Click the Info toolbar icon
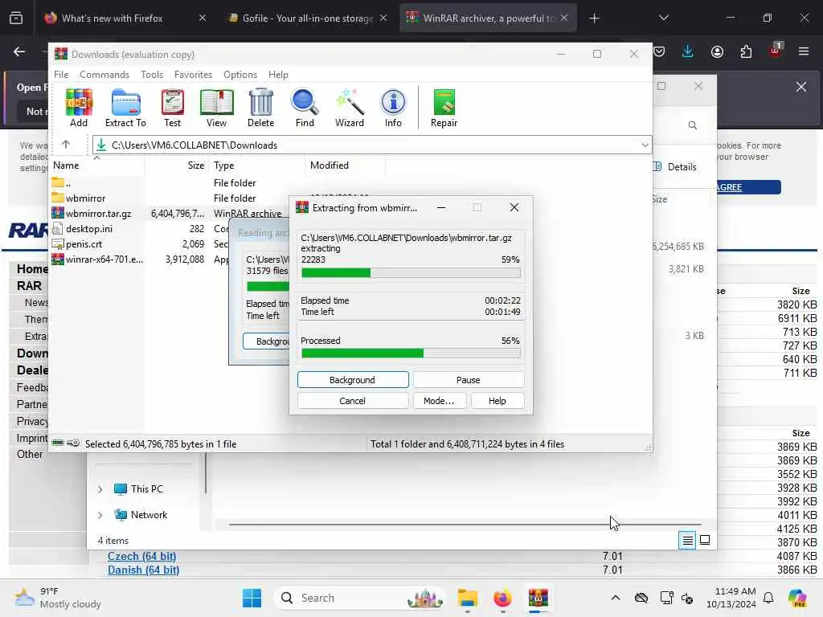This screenshot has width=823, height=617. point(393,108)
